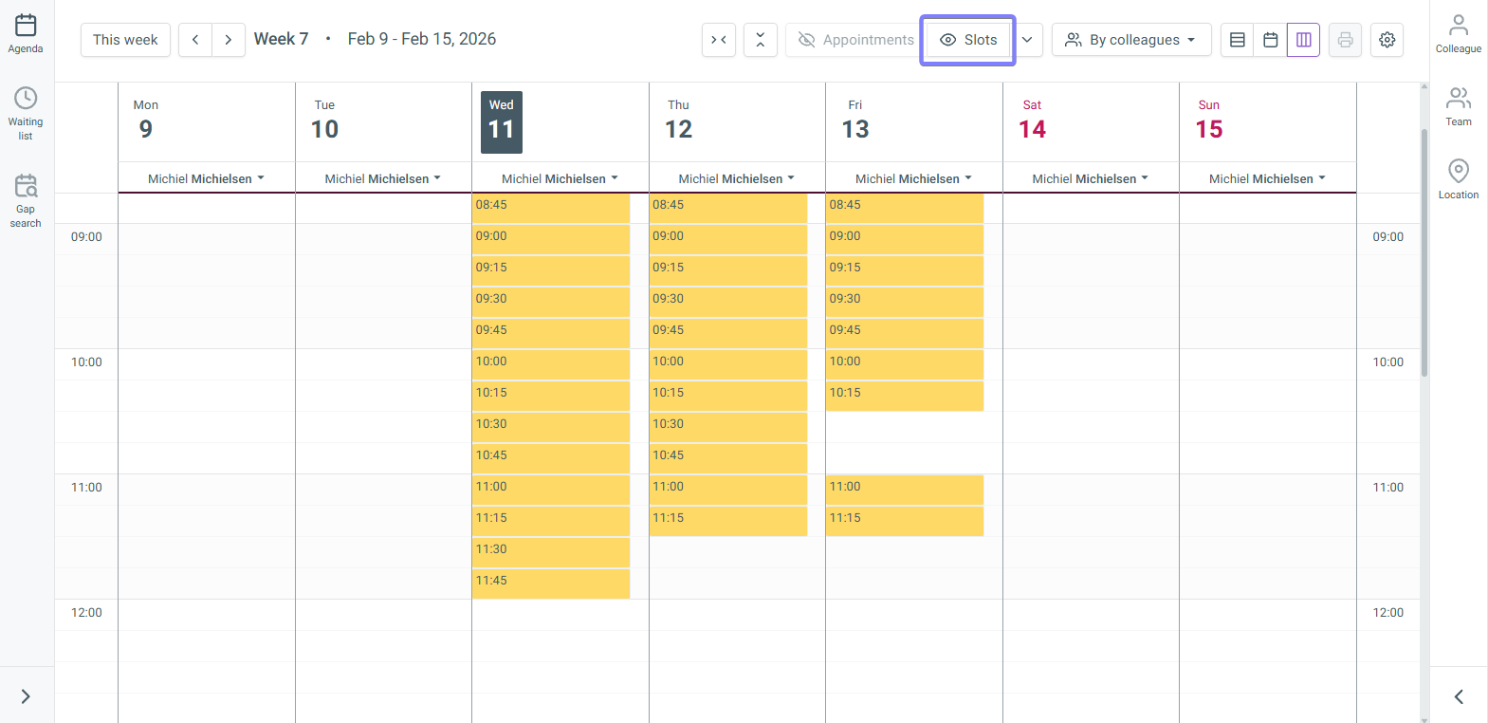This screenshot has width=1488, height=723.
Task: Click the This week button
Action: (125, 40)
